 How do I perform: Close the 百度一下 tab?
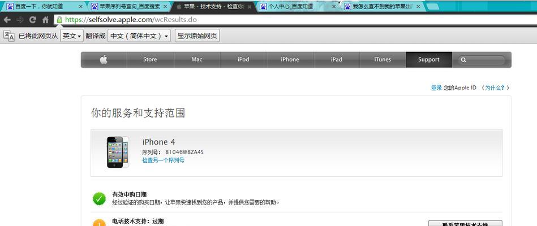(81, 6)
